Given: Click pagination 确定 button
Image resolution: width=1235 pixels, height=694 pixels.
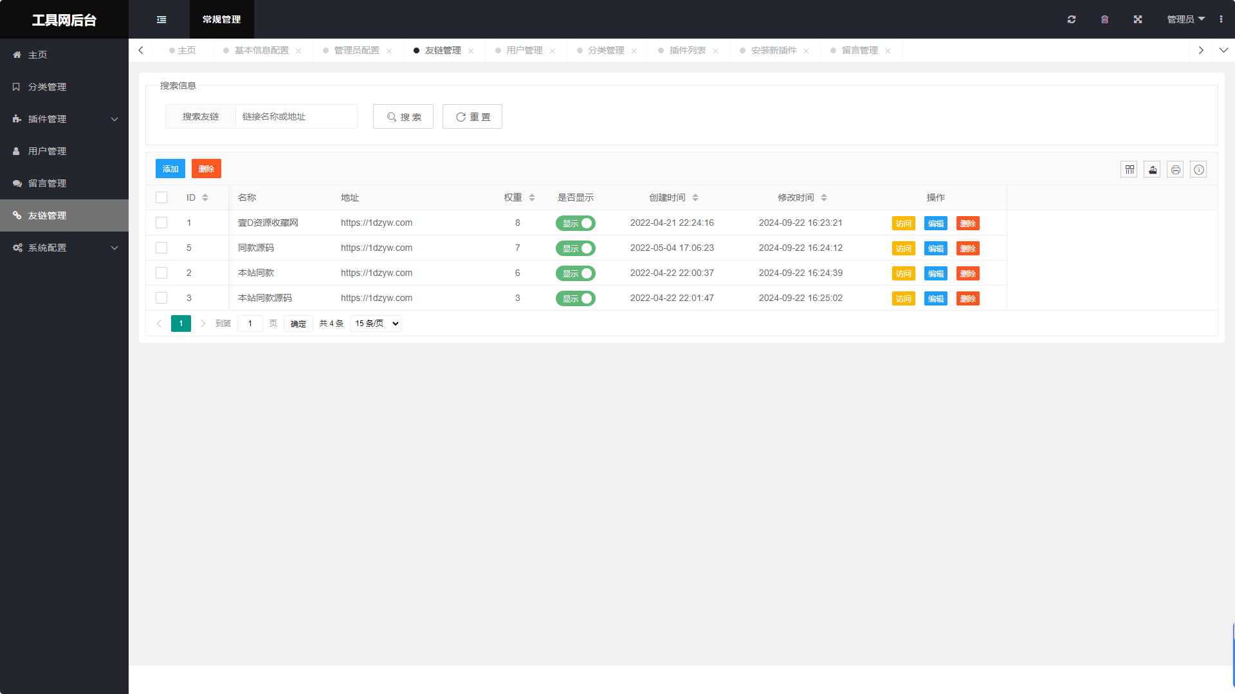Looking at the screenshot, I should [298, 324].
